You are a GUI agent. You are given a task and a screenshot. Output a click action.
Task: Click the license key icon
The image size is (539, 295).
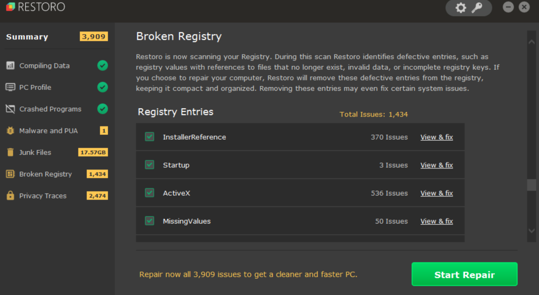tap(476, 8)
